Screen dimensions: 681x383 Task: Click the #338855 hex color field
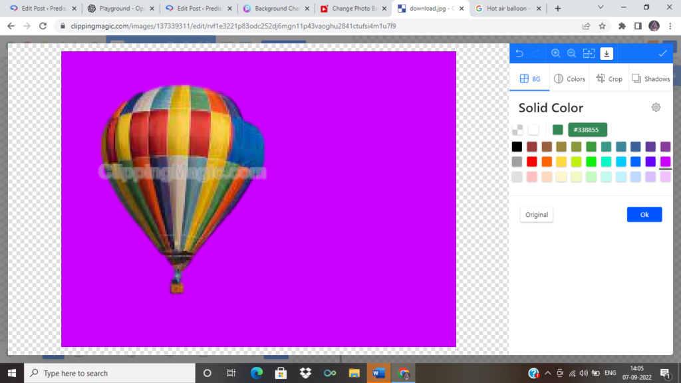tap(587, 130)
